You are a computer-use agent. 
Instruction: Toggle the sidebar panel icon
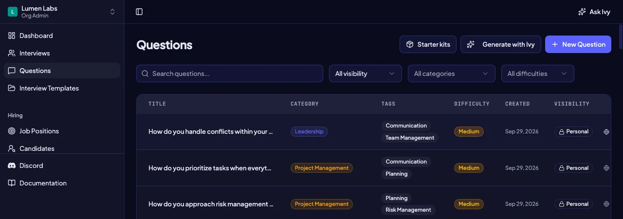pos(139,12)
